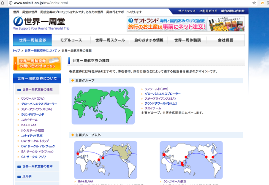269x185 pixels.
Task: Open sidebar section 世界一周航空券の基本
Action: tap(38, 166)
